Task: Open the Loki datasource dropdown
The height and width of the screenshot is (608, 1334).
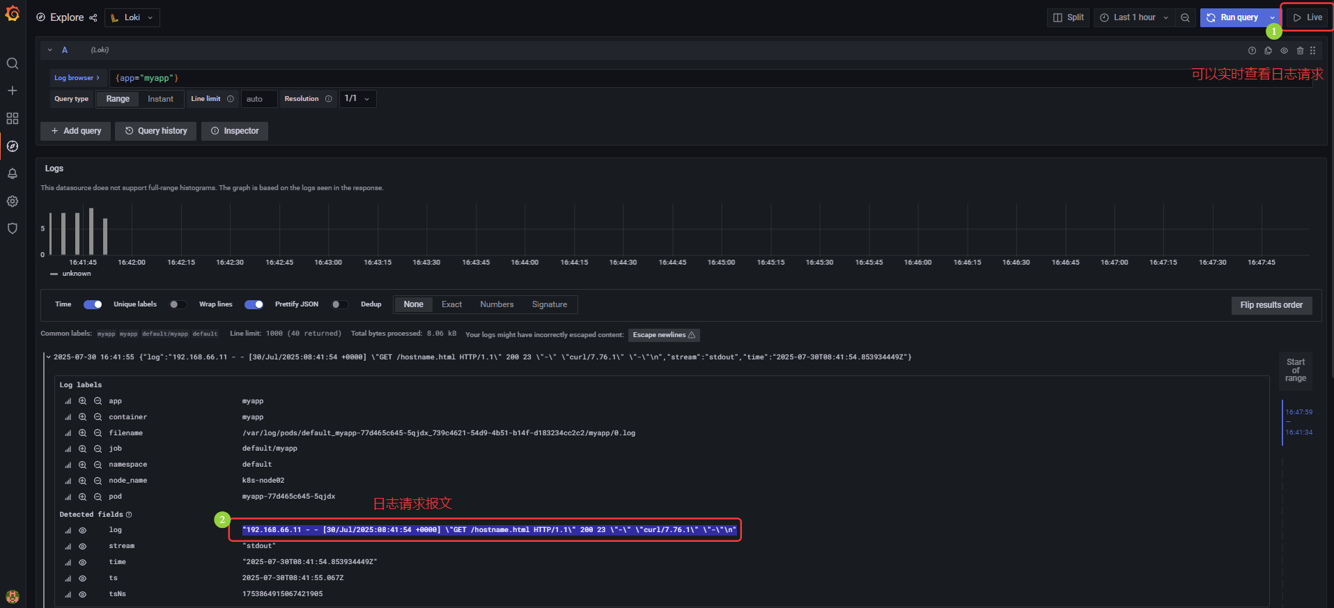Action: (x=132, y=17)
